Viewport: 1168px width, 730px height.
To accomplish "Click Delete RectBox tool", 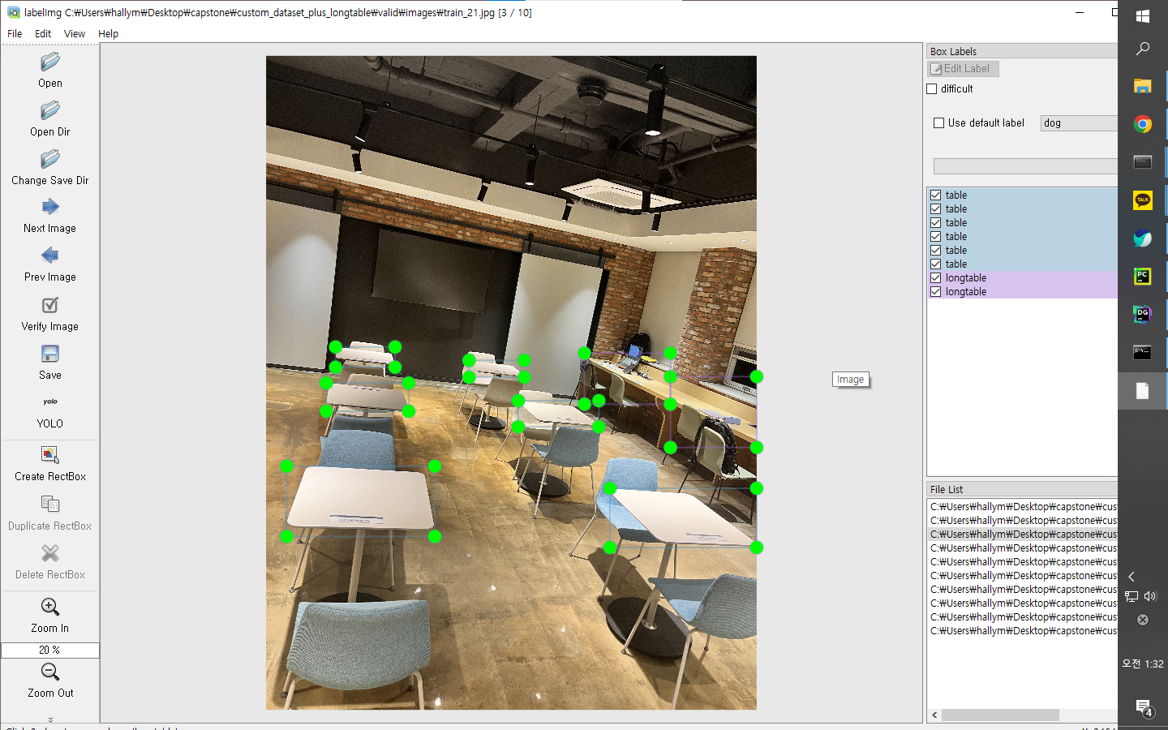I will pos(49,562).
